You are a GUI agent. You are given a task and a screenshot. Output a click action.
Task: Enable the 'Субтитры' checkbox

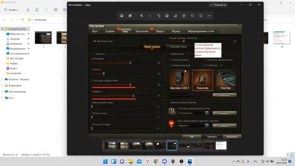tap(205, 65)
